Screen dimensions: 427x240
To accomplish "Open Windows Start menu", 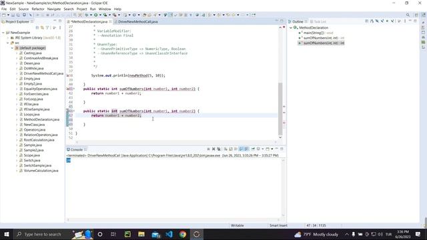I will [7, 234].
